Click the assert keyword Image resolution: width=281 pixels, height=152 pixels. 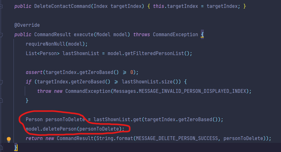click(34, 72)
